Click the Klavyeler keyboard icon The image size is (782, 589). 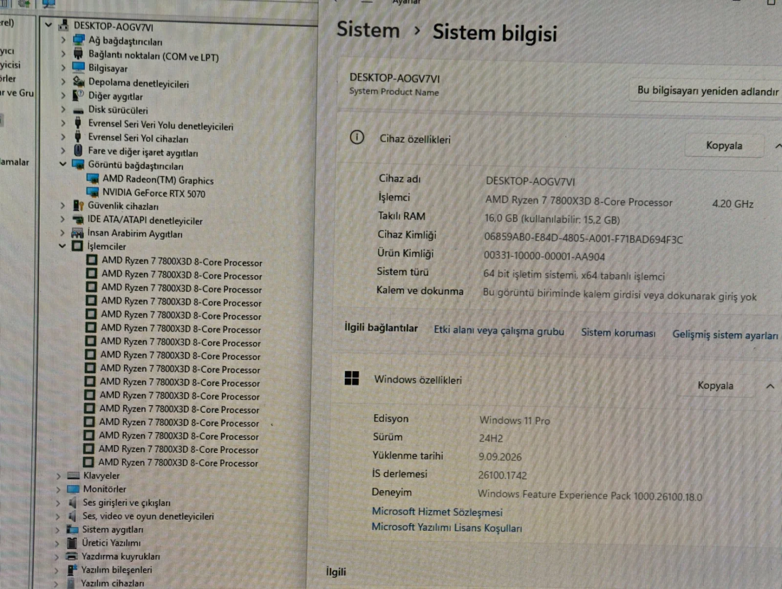(x=73, y=475)
